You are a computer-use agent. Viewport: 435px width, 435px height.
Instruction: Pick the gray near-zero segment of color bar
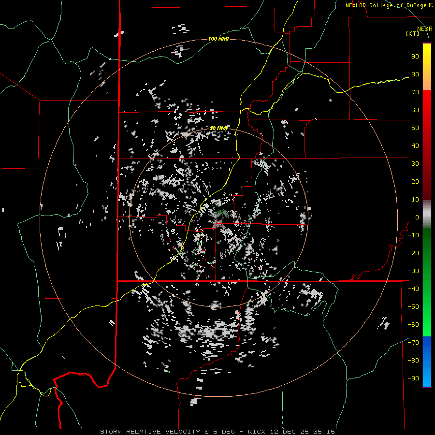(x=427, y=214)
